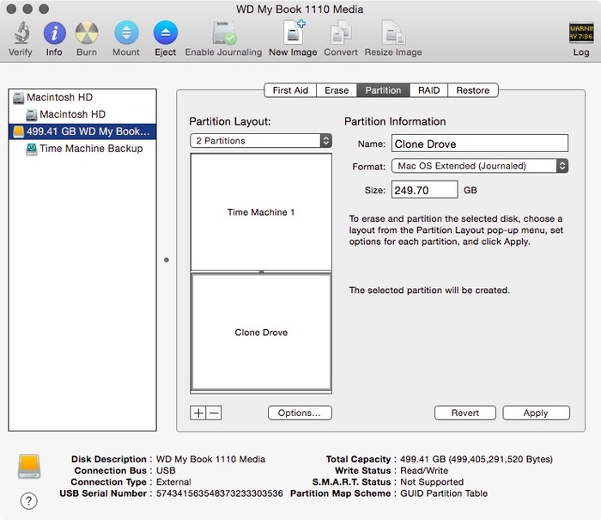Select Time Machine Backup volume
Viewport: 601px width, 520px height.
pos(82,149)
